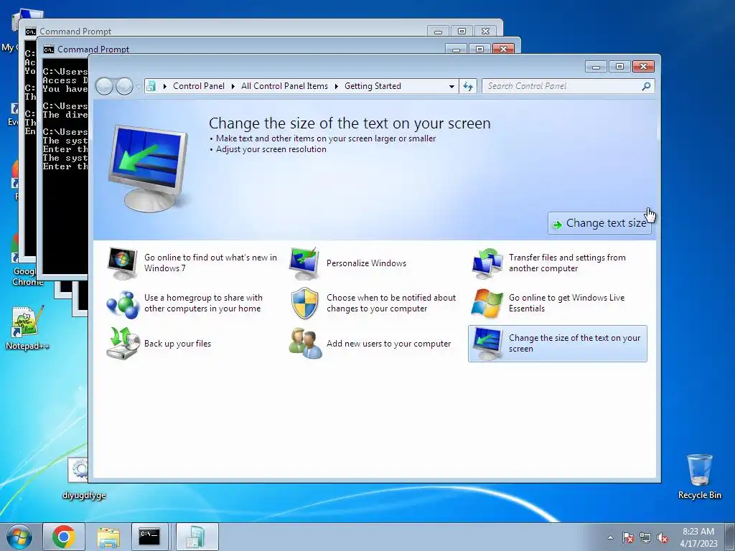The height and width of the screenshot is (551, 735).
Task: Click the "Change the size of the text" heading
Action: pos(350,123)
